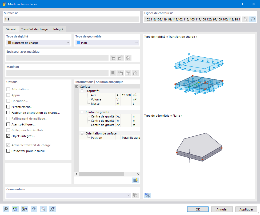Click the Appliquer button
260x215 pixels.
tap(246, 209)
